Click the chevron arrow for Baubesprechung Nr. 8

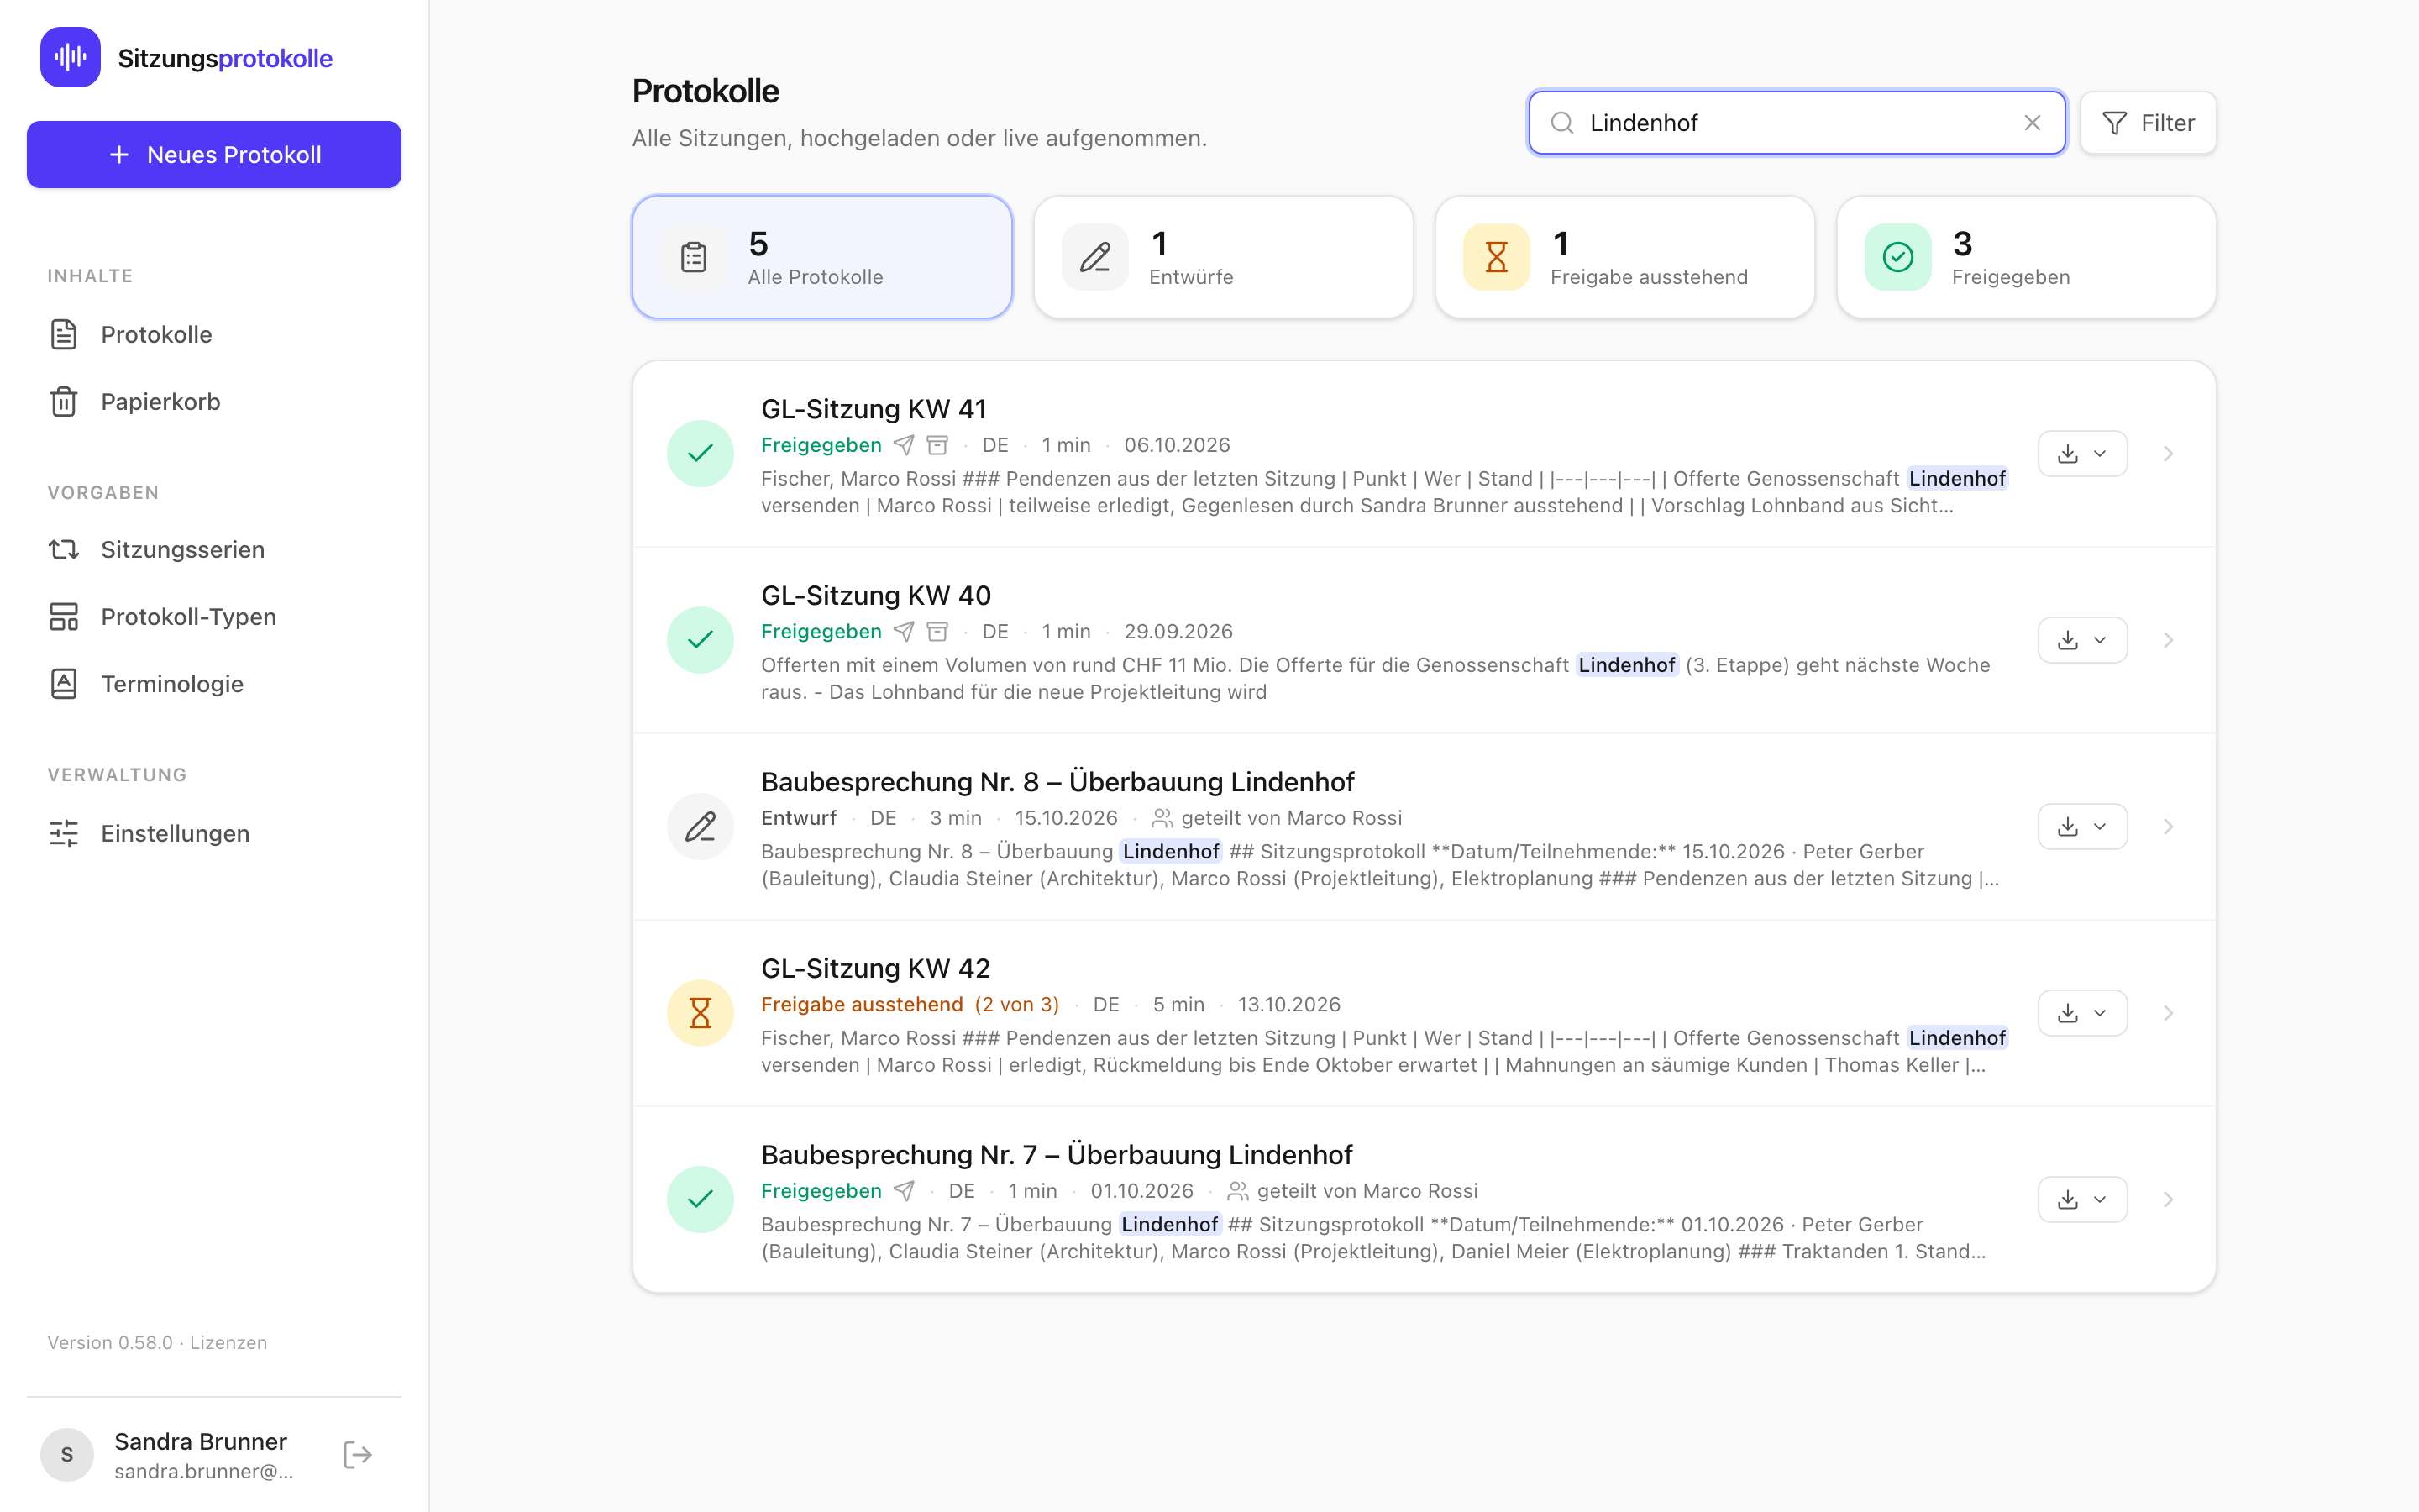click(x=2168, y=827)
